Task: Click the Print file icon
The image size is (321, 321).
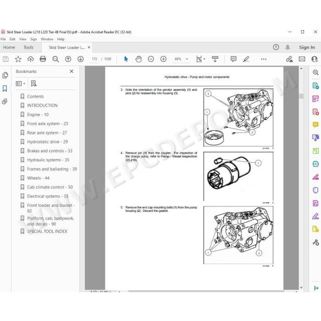Action: 43,59
